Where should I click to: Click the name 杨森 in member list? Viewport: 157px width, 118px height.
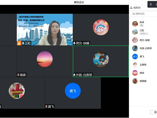point(142,73)
